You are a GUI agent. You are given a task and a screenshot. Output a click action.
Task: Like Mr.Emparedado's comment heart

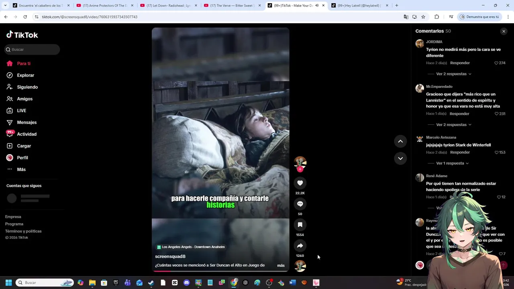(497, 114)
